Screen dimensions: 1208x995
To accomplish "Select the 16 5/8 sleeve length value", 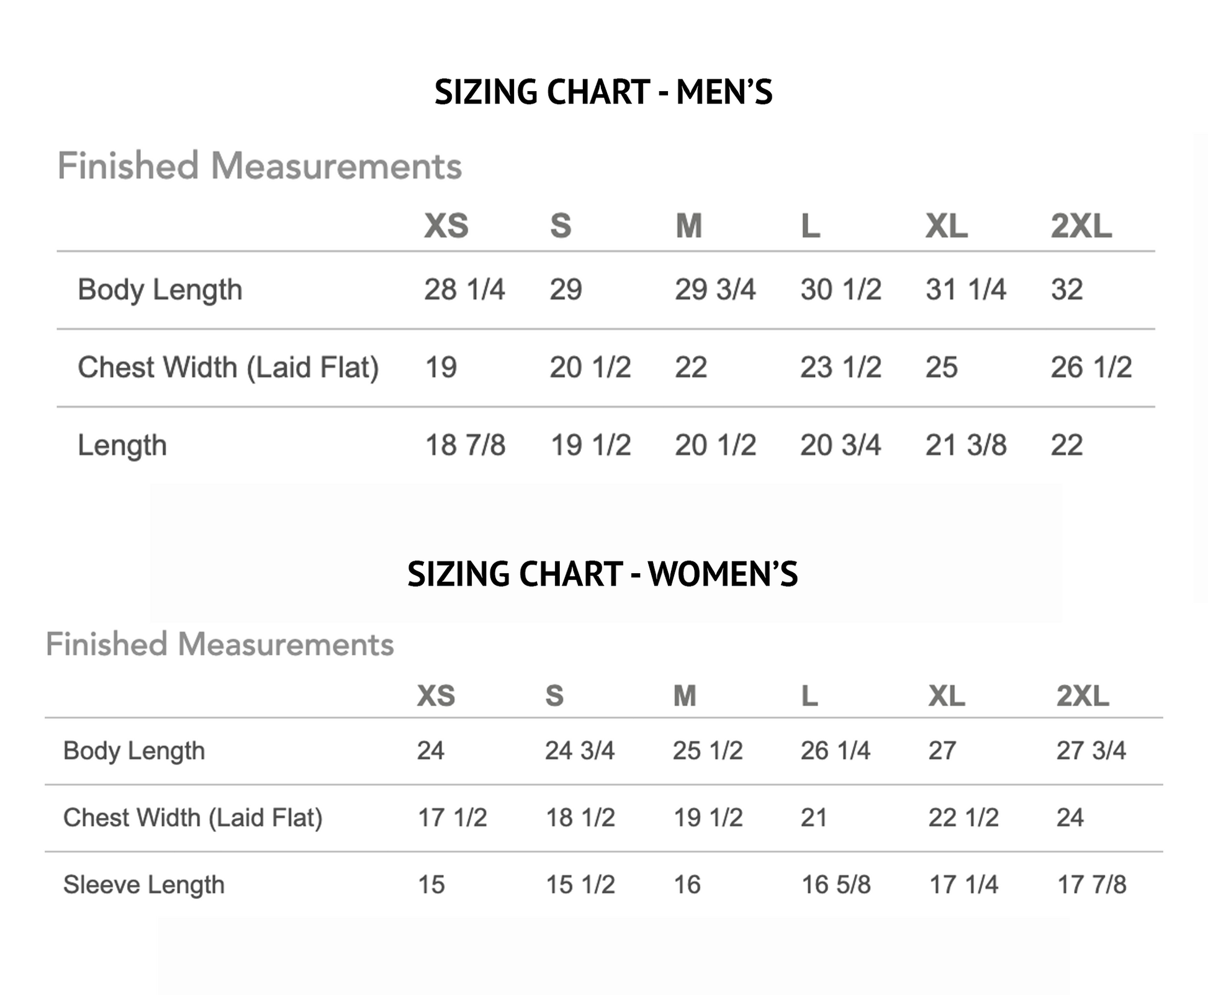I will [836, 885].
